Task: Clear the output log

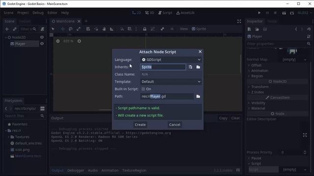Action: point(235,118)
